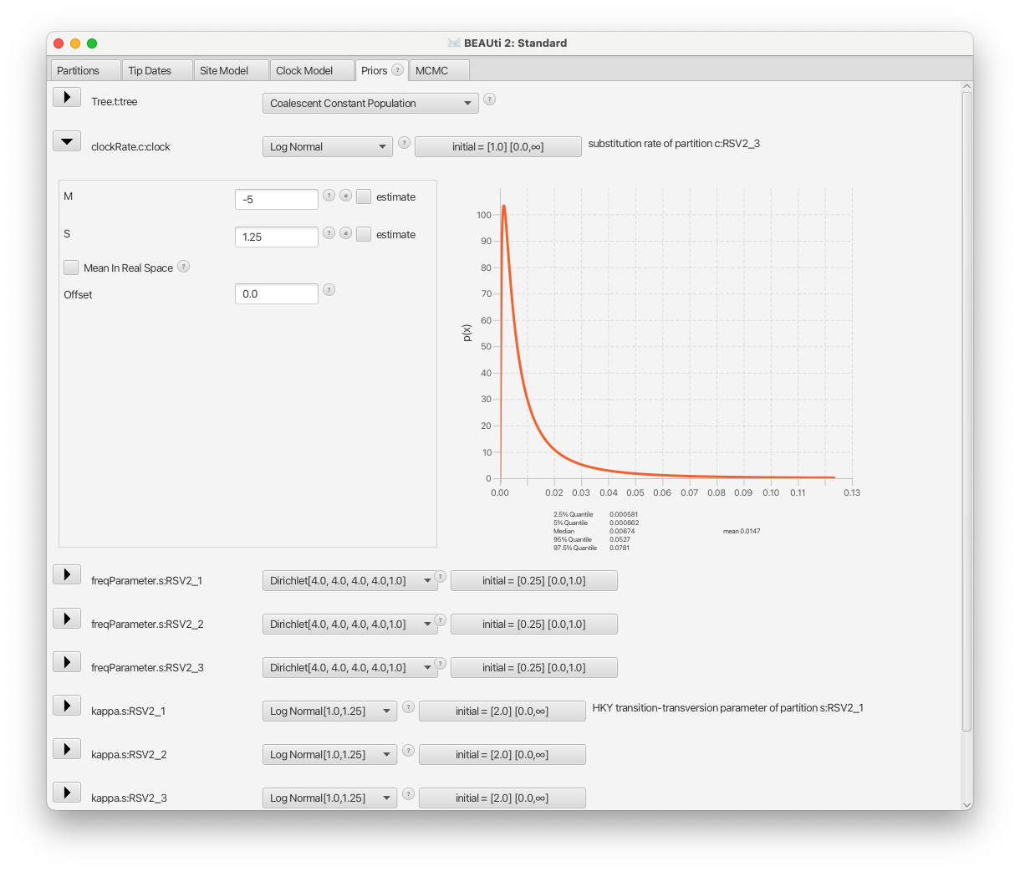Click help icon next to Mean In Real Space
The image size is (1020, 872).
coord(184,266)
